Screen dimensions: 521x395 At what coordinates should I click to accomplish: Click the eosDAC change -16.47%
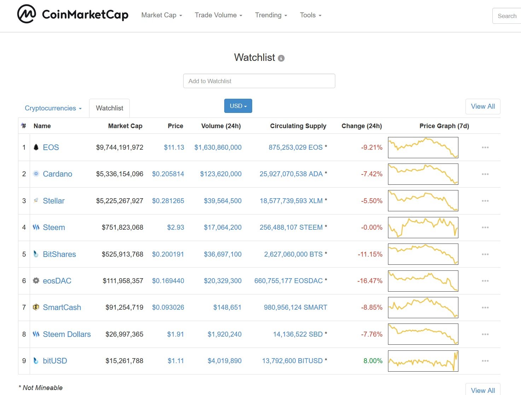370,281
